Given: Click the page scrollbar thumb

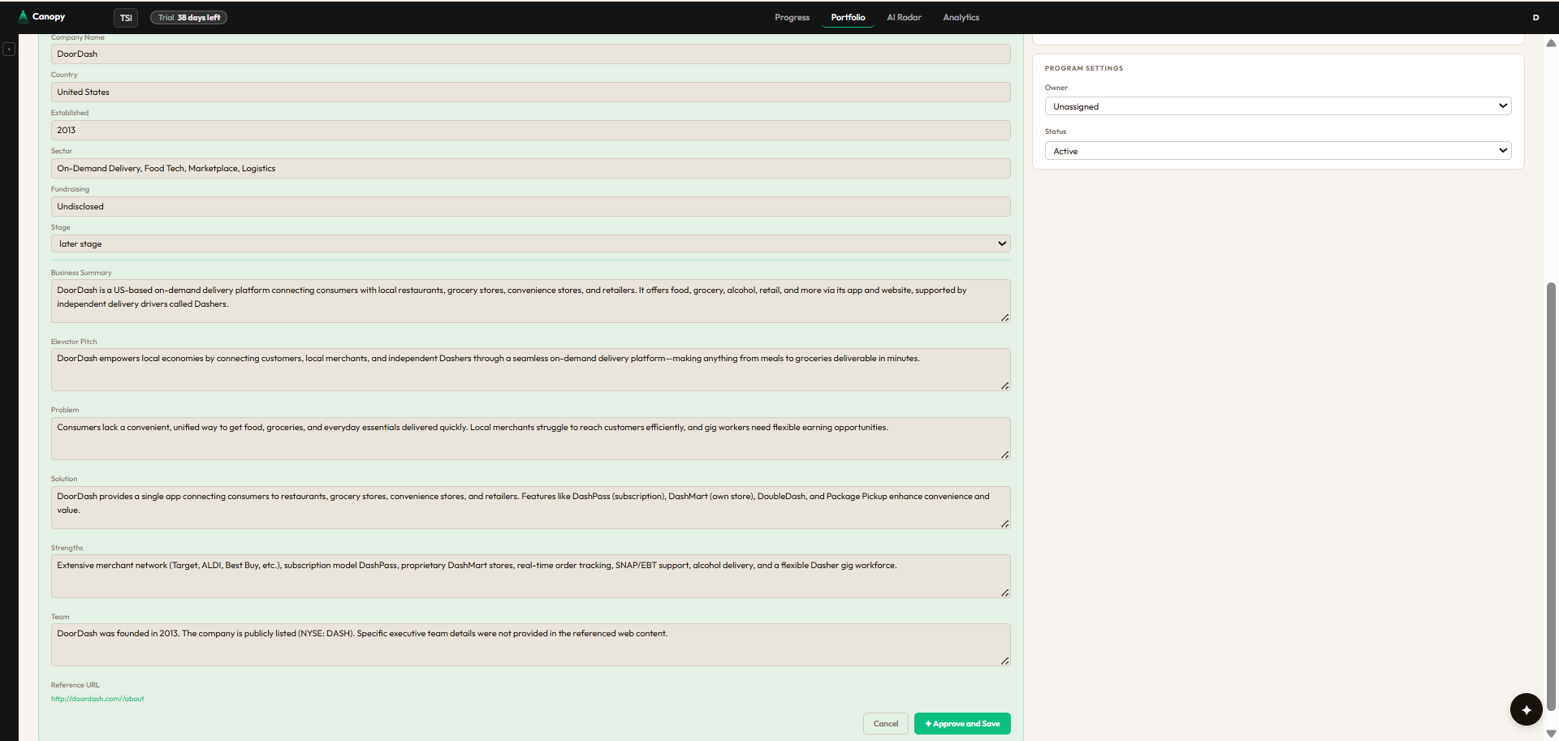Looking at the screenshot, I should [x=1551, y=497].
